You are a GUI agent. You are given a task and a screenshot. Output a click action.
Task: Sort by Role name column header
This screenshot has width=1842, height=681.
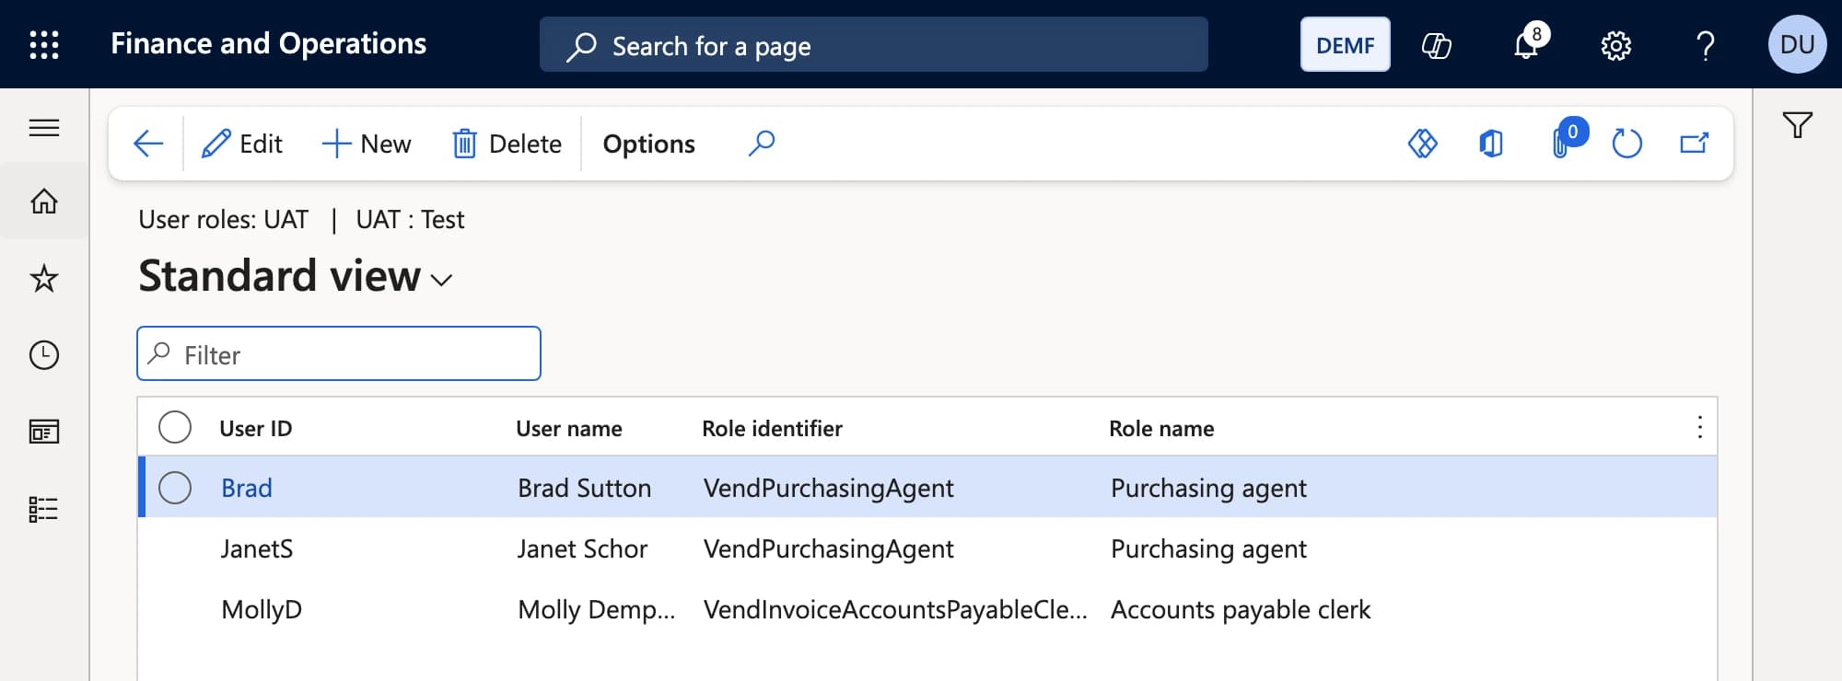tap(1161, 428)
